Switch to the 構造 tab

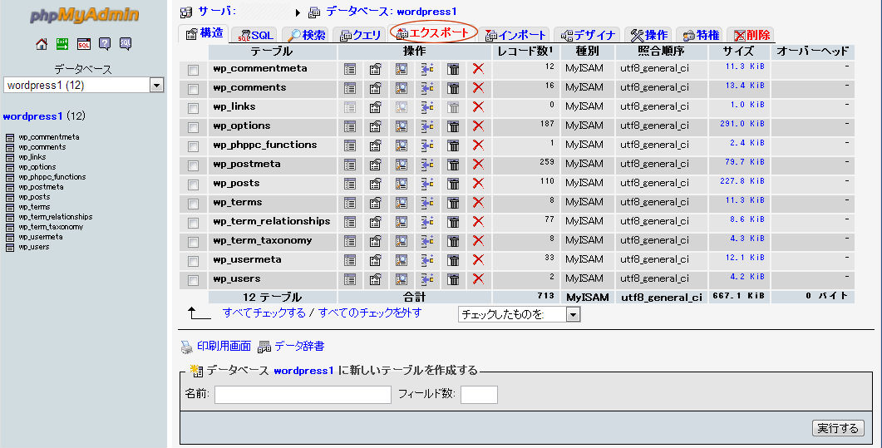204,34
